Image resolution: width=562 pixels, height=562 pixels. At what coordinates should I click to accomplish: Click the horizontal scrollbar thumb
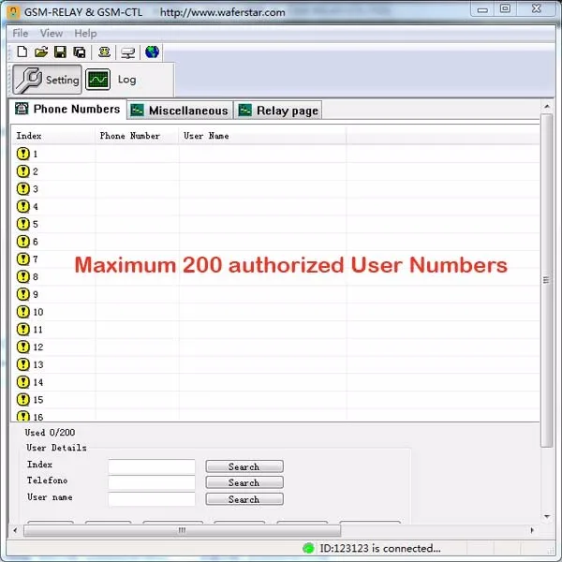coord(182,530)
